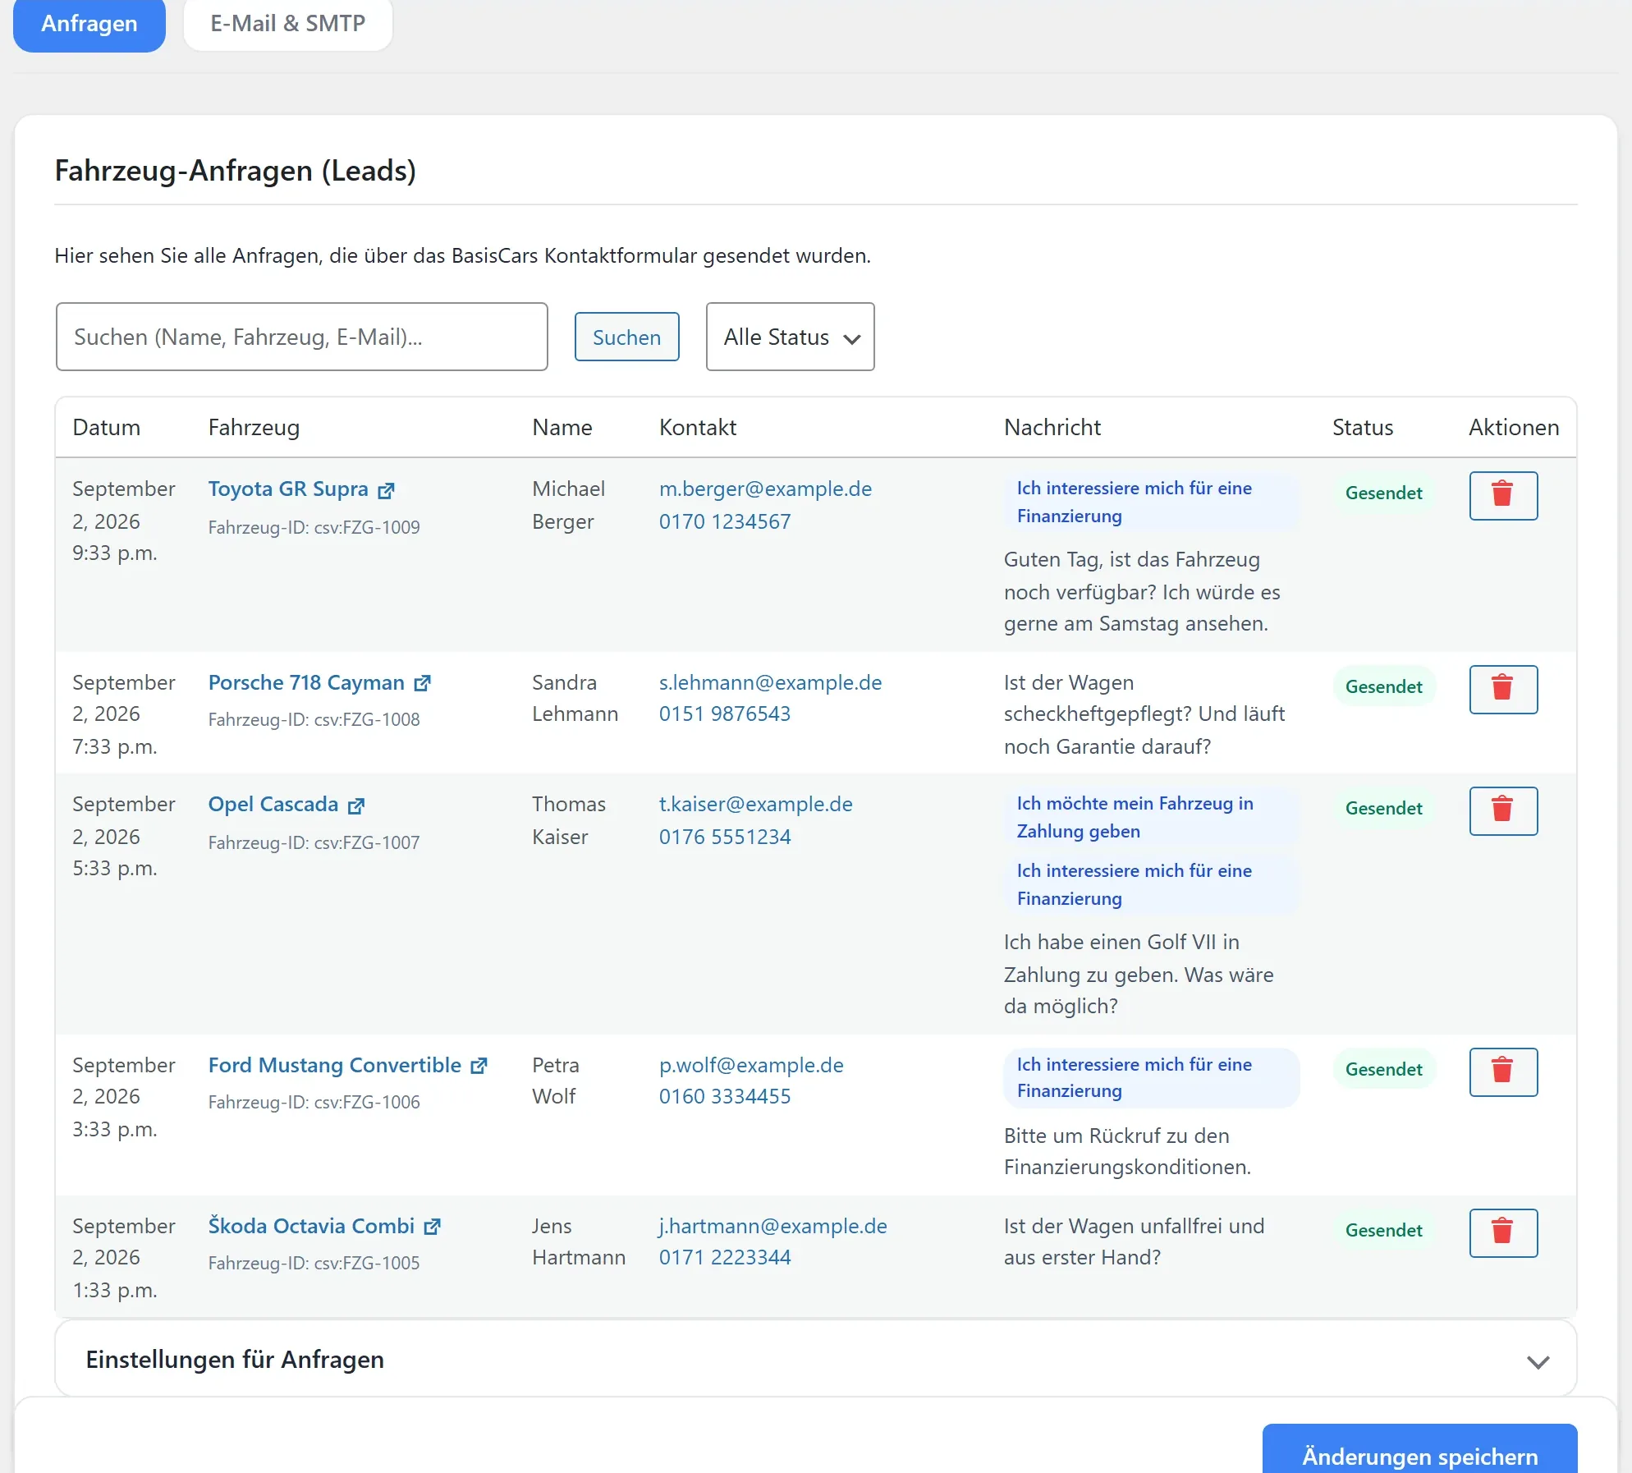Email t.kaiser@example.de
The width and height of the screenshot is (1632, 1473).
755,804
